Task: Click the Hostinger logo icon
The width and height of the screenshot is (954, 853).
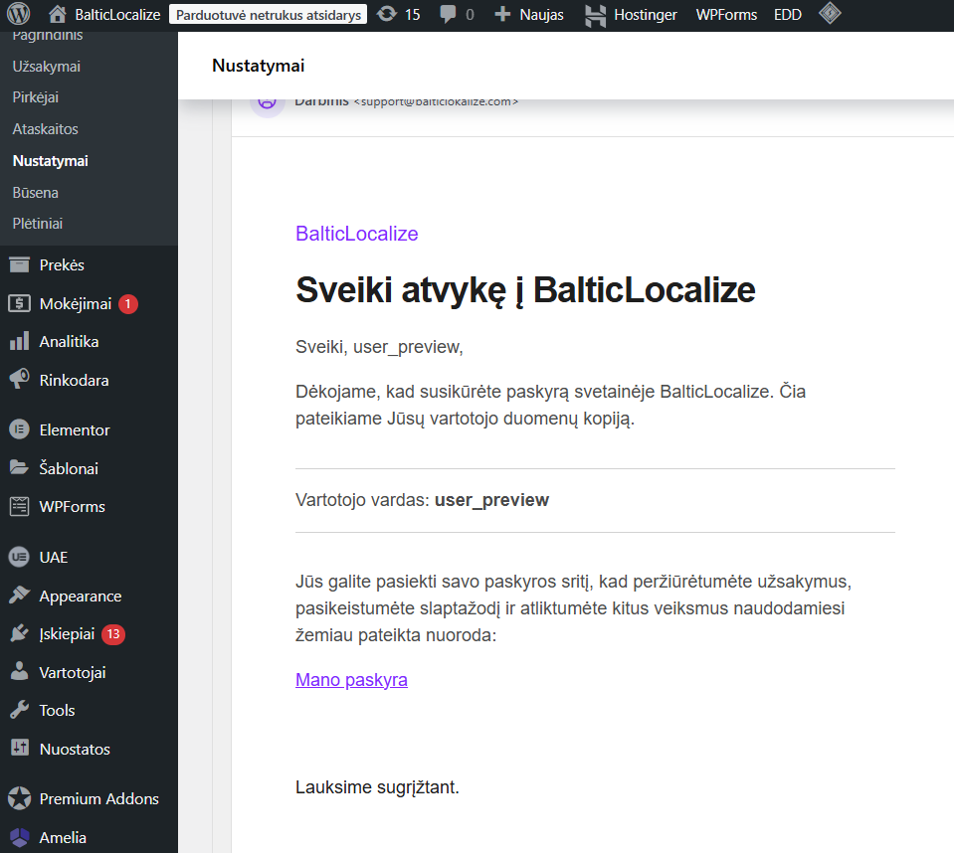Action: click(595, 15)
